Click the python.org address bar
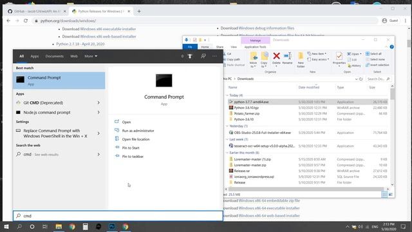The image size is (412, 232). coord(205,21)
